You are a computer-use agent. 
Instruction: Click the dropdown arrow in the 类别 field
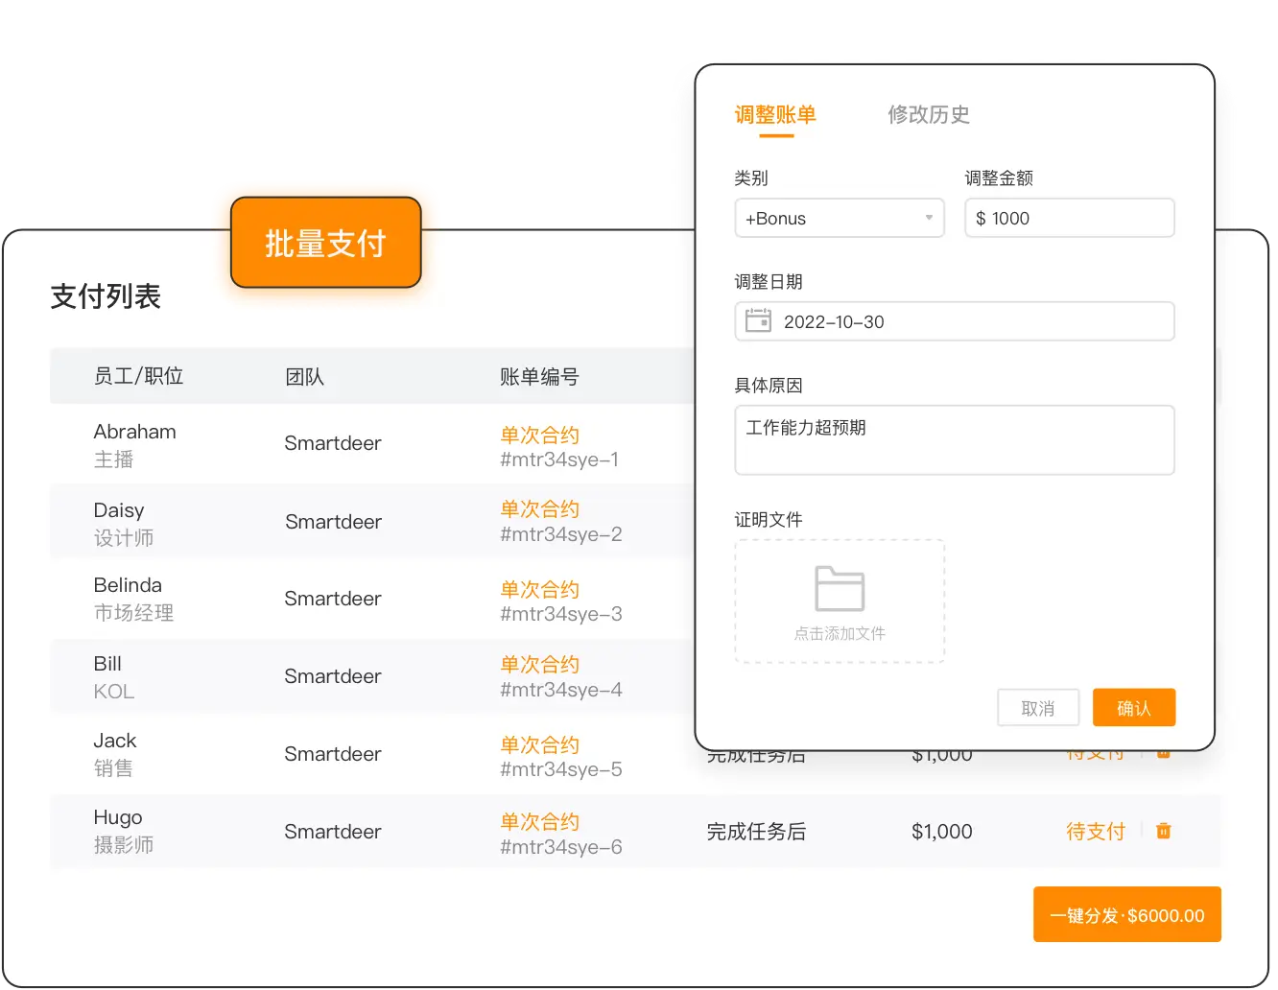pos(928,218)
